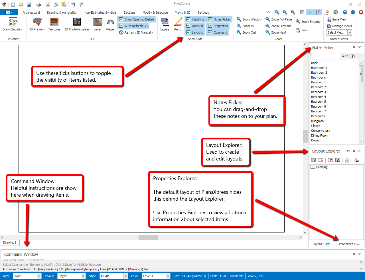Click the Open folder icon in quick toolbar

21,5
